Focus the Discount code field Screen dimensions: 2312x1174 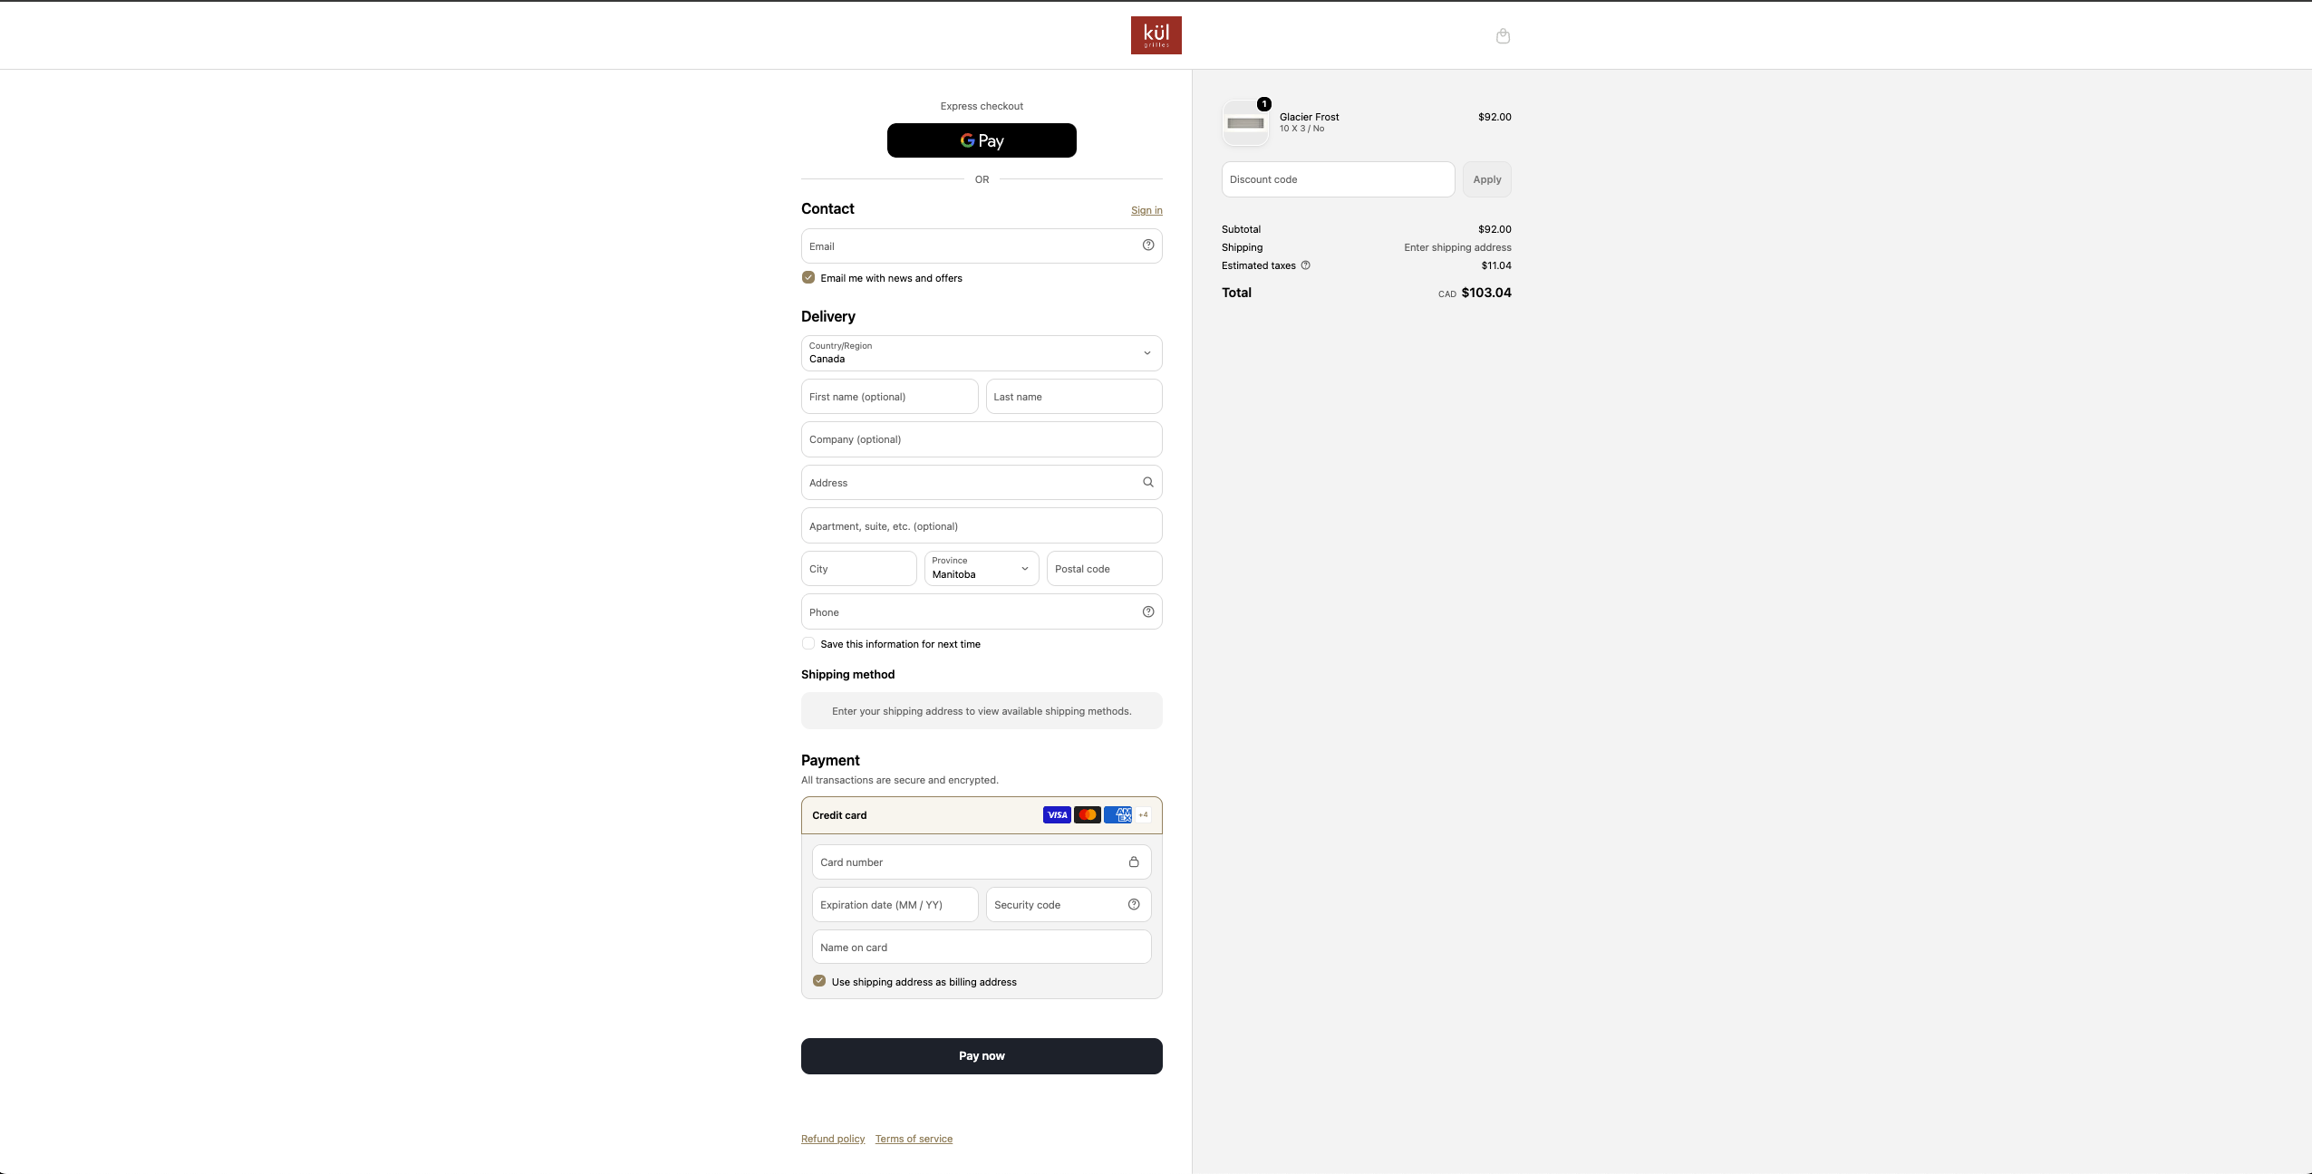click(1338, 179)
